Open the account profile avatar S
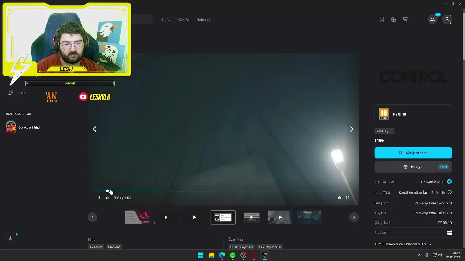 (x=447, y=20)
